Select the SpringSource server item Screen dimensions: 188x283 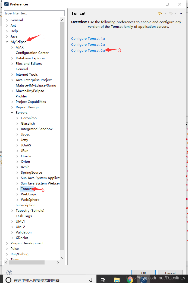31,172
